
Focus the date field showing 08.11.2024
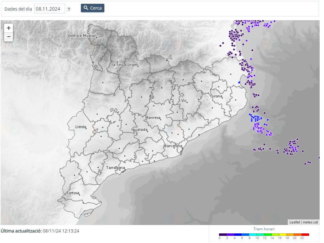(50, 9)
